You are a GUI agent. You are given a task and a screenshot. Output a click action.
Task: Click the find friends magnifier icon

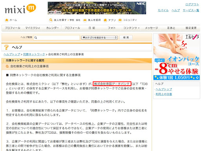tap(51, 20)
